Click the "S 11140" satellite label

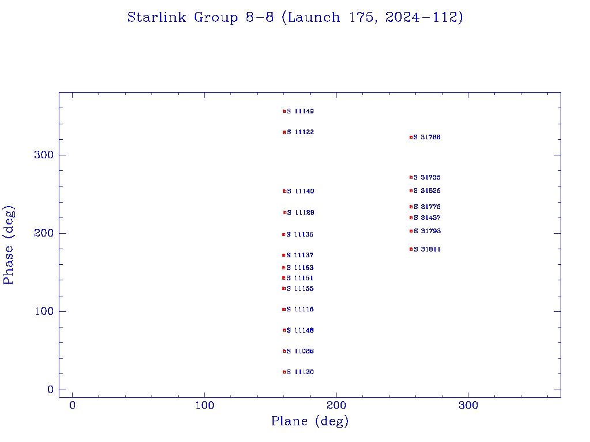pos(300,191)
